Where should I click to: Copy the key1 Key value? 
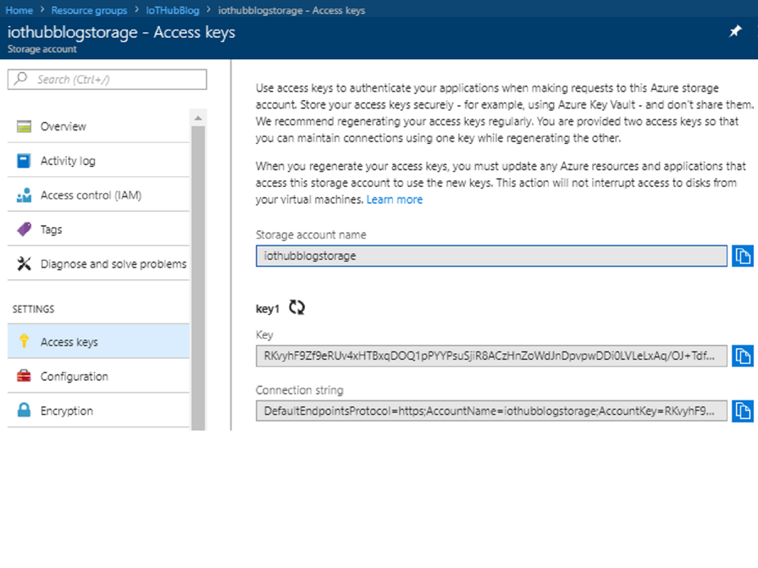point(743,356)
